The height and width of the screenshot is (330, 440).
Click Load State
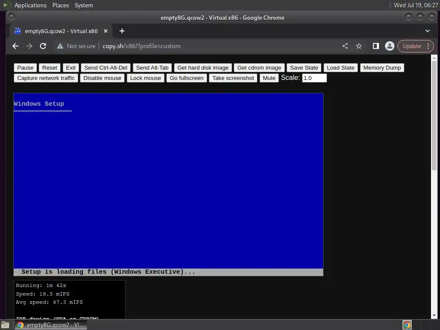pyautogui.click(x=341, y=67)
